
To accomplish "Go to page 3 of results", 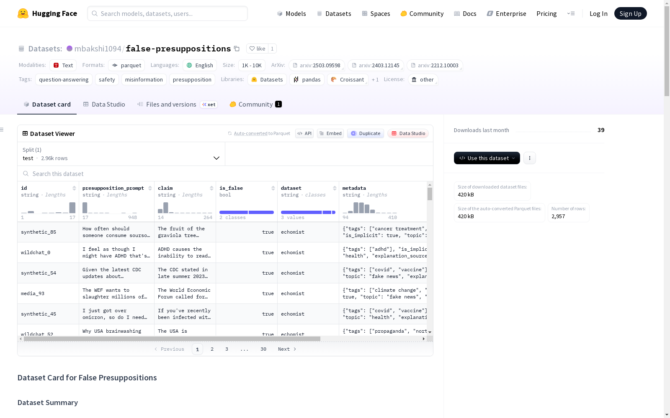I will click(227, 349).
